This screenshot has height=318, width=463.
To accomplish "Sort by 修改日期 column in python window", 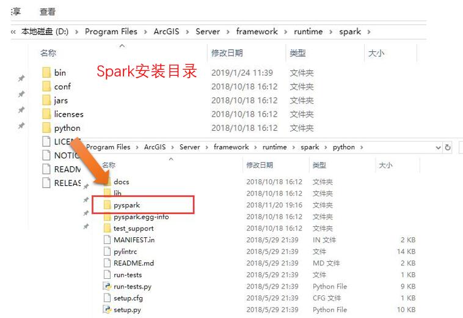I will [x=260, y=165].
